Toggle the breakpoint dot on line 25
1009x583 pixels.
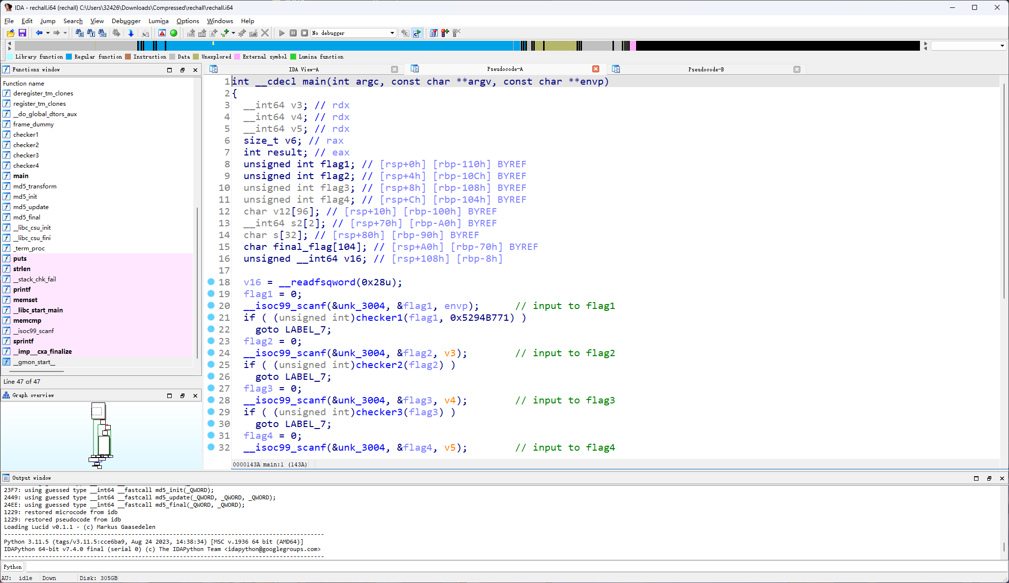point(211,365)
